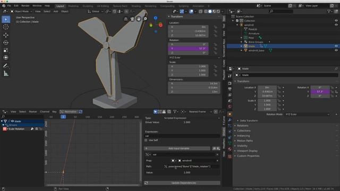Screen dimensions: 340x191
Task: Pick the combined Transform tool
Action: [6, 57]
